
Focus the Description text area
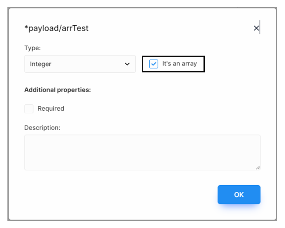point(142,153)
